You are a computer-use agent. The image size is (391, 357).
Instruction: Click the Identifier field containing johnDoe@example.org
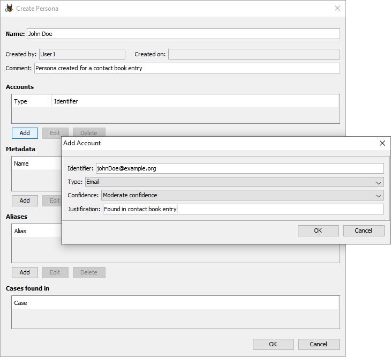(x=239, y=168)
